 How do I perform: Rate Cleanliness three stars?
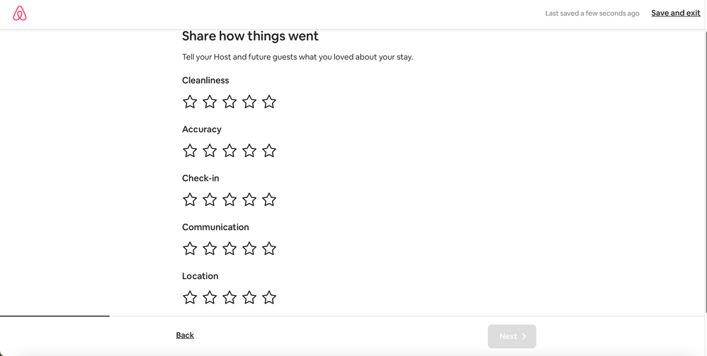[x=230, y=102]
